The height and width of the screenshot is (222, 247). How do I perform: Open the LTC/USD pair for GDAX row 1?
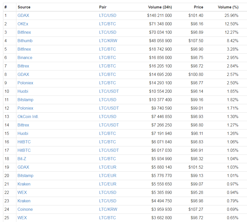click(108, 15)
